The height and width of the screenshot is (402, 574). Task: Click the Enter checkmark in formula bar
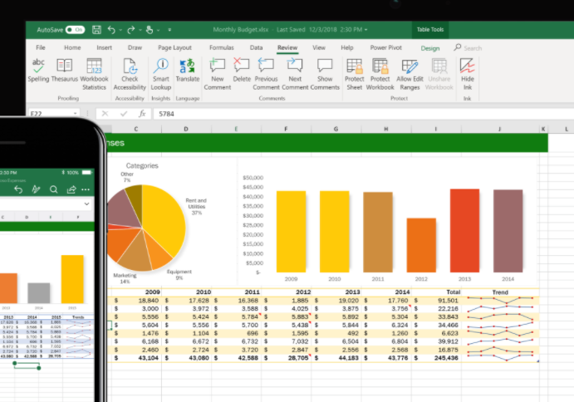click(x=124, y=114)
